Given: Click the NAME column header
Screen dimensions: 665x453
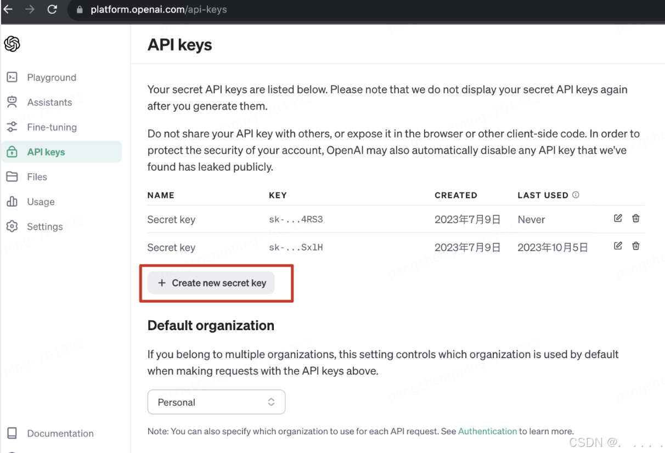Looking at the screenshot, I should tap(161, 195).
